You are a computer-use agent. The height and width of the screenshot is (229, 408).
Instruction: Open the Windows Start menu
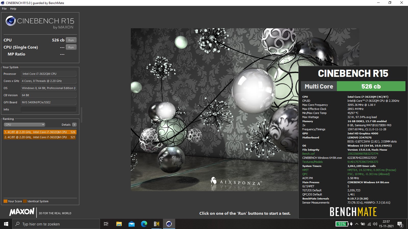[x=6, y=224]
